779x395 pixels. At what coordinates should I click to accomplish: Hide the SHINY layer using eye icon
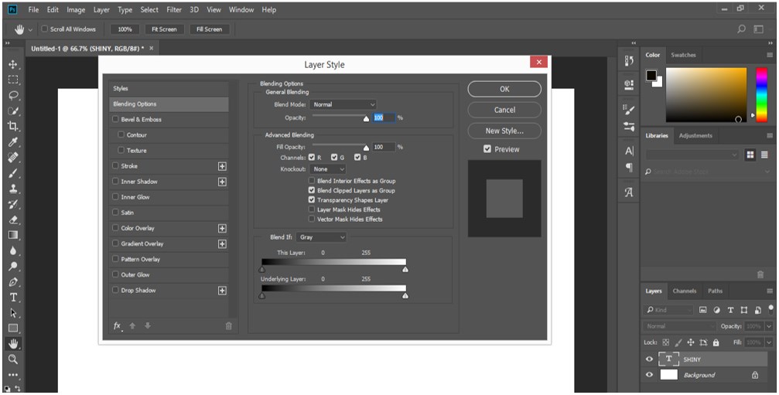[x=649, y=359]
